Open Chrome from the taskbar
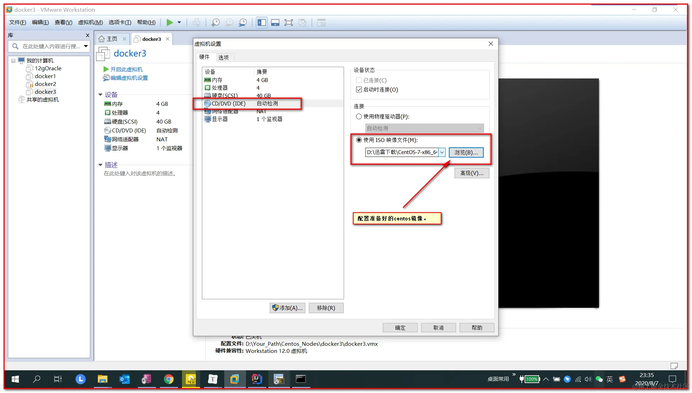 169,379
